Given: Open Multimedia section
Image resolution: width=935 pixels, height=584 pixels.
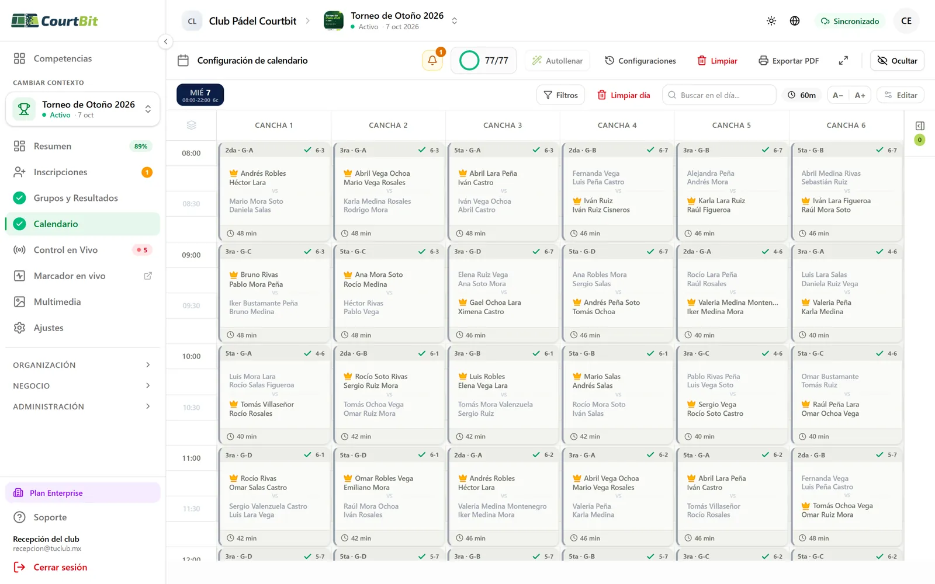Looking at the screenshot, I should (x=82, y=302).
